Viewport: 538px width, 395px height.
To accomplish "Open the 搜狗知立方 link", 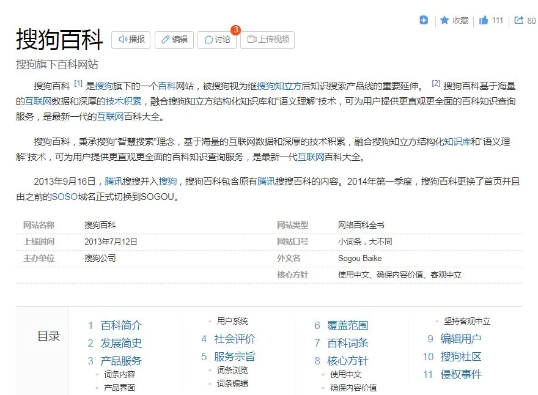I will coord(279,86).
